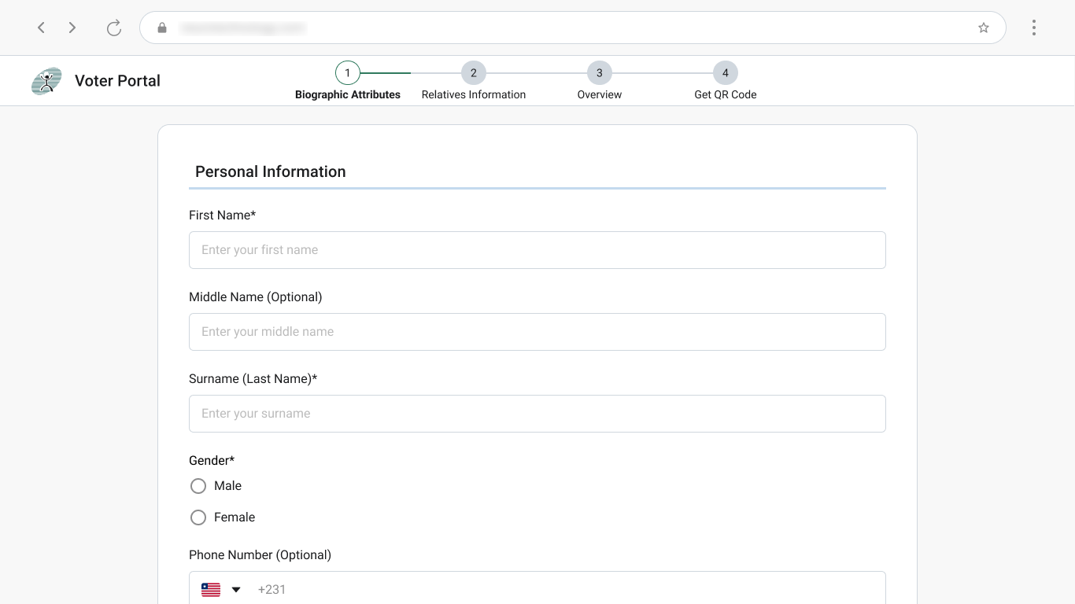1075x604 pixels.
Task: Click the browser forward arrow
Action: 72,28
